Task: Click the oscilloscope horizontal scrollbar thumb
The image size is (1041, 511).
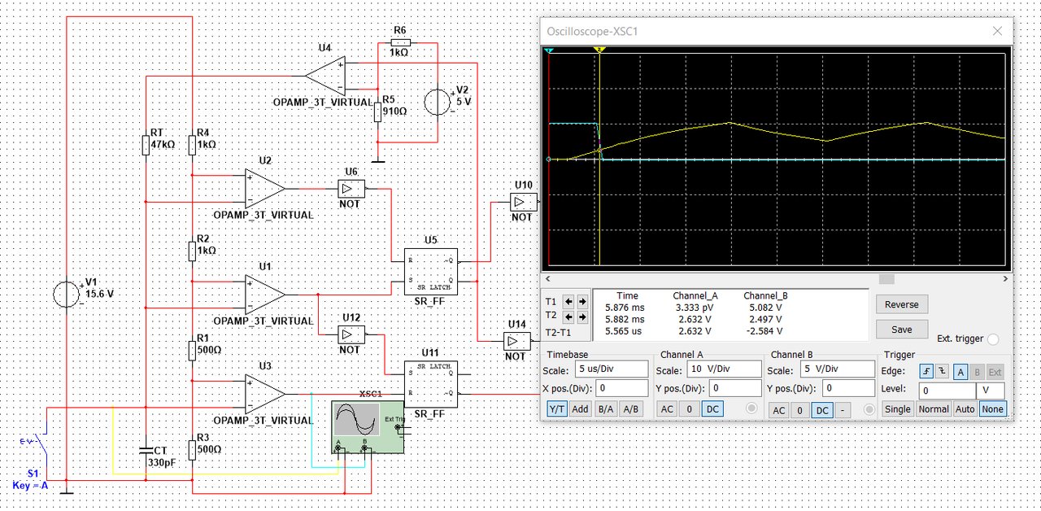Action: click(885, 279)
